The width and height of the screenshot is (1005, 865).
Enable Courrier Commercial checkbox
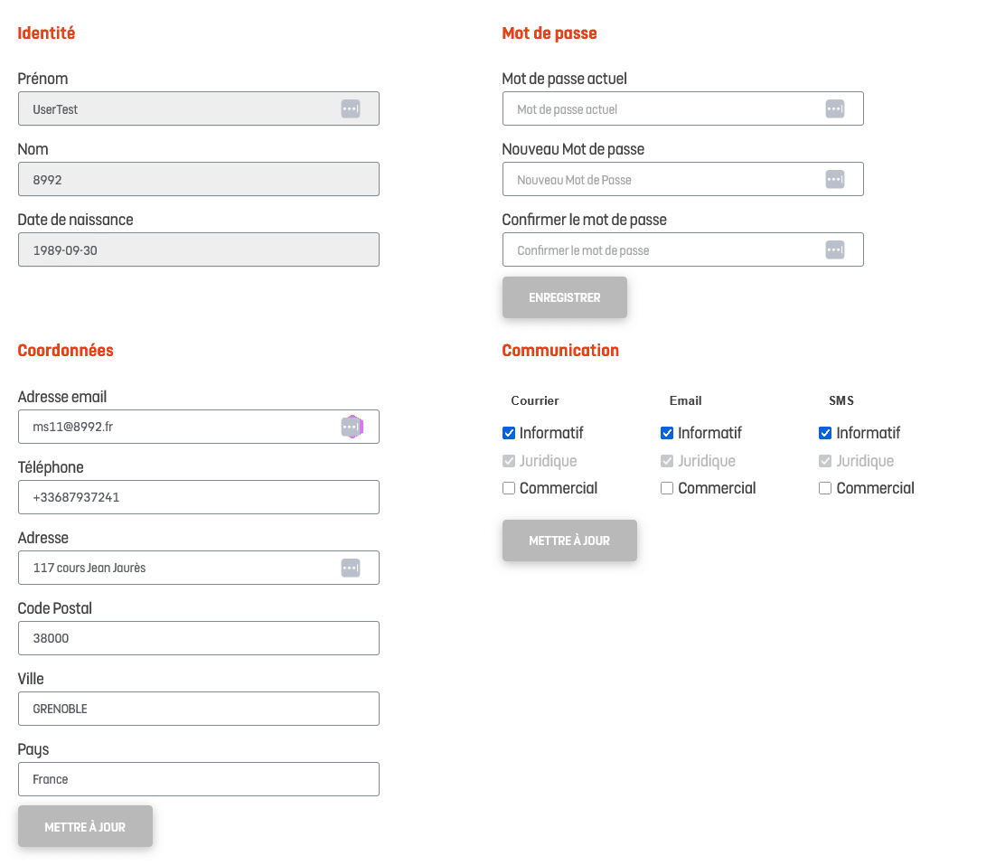(x=509, y=489)
